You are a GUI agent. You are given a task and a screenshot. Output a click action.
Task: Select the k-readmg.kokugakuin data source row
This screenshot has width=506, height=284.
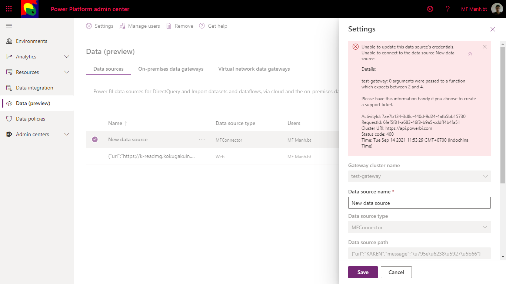click(213, 156)
